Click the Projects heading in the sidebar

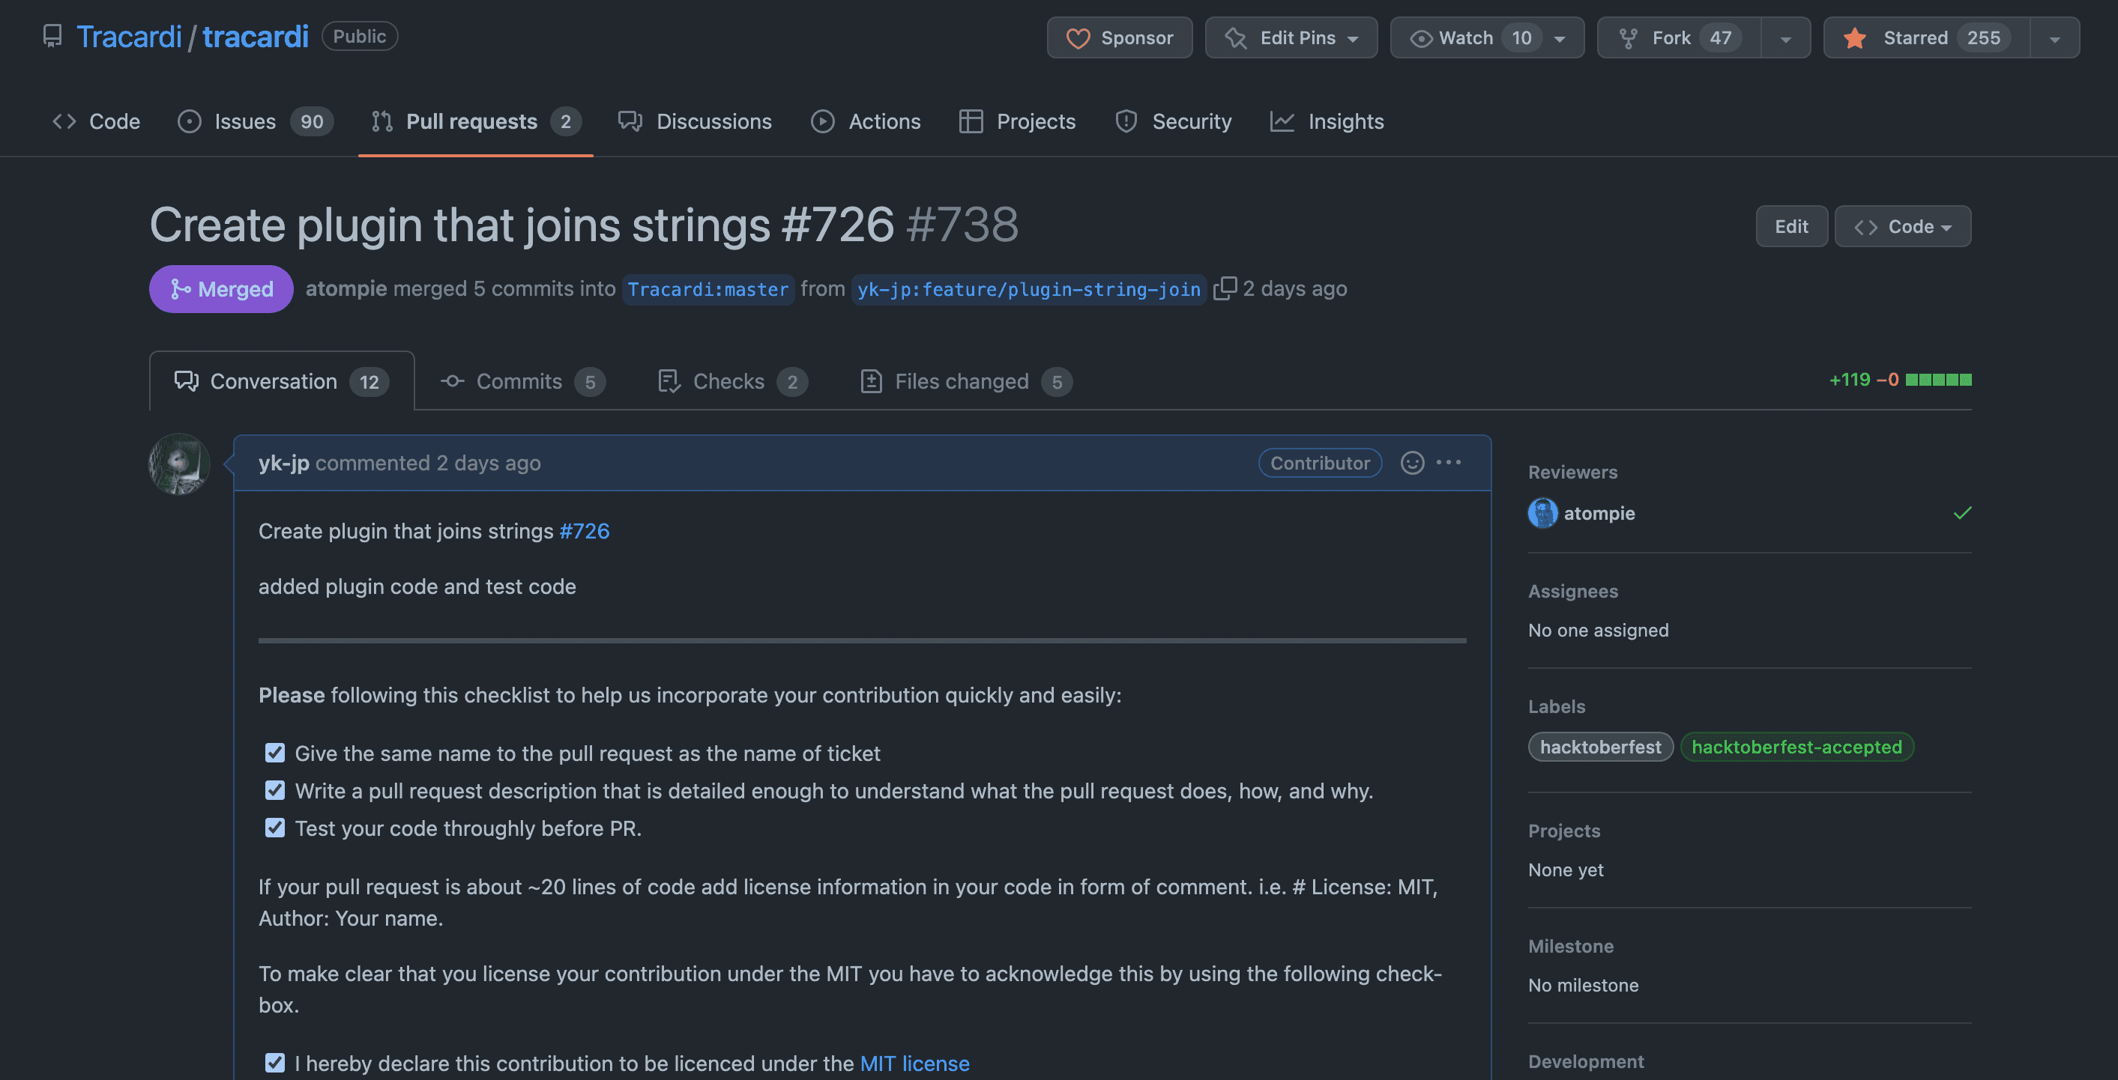[1564, 830]
